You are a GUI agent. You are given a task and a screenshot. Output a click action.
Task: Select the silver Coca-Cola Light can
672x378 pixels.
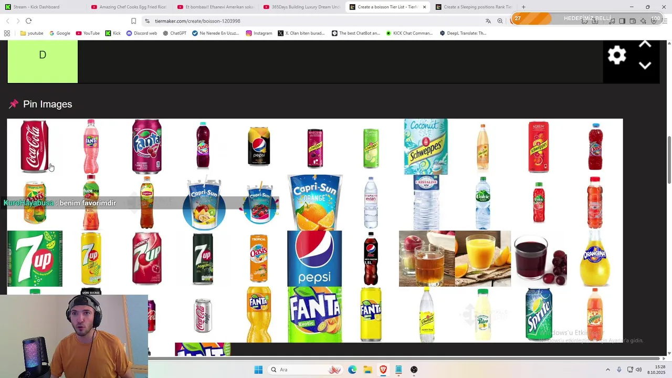[203, 316]
